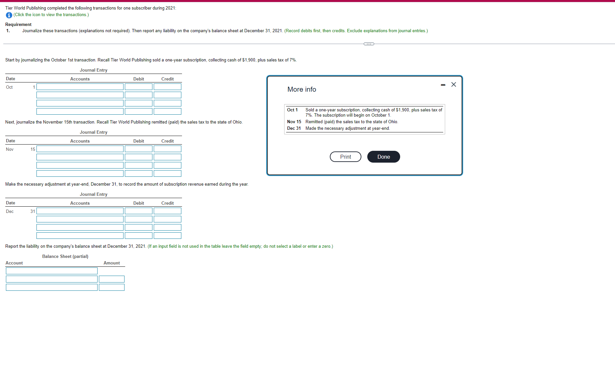
Task: Click the fourth Credit field of November entry
Action: [168, 173]
